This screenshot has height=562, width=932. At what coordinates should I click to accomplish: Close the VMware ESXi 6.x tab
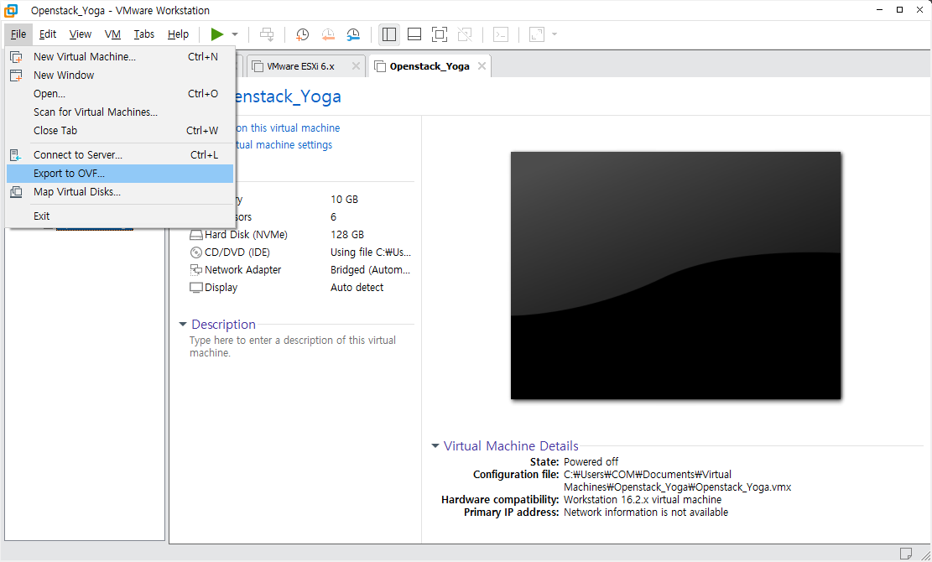click(x=356, y=66)
